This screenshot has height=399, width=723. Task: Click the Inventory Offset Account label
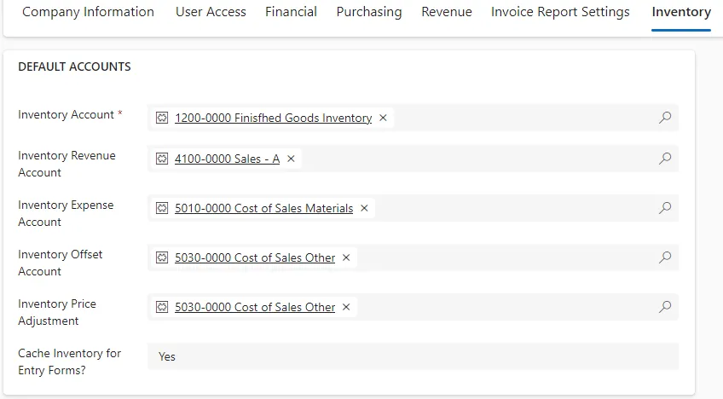[x=60, y=263]
